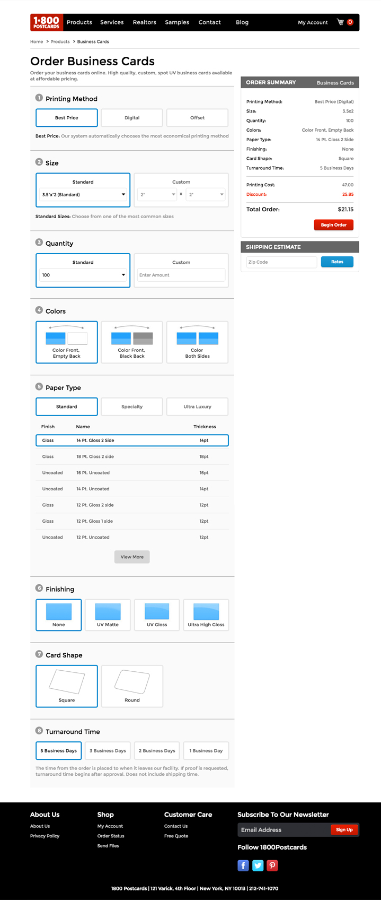Open the Twitter social icon

(258, 866)
